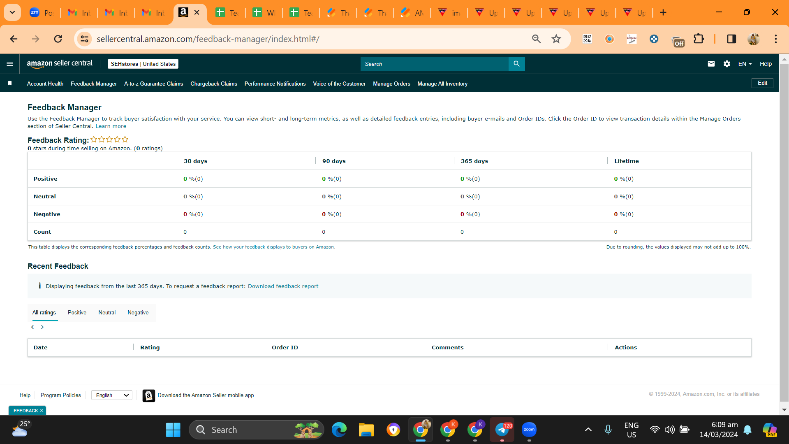Viewport: 789px width, 444px height.
Task: Open the Chrome three-dot menu
Action: (x=775, y=39)
